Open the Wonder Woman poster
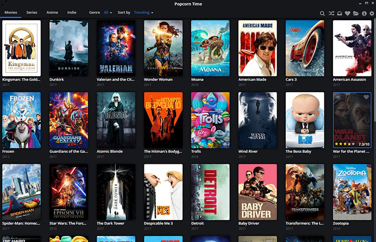Viewport: 376px width, 242px height. pyautogui.click(x=163, y=48)
